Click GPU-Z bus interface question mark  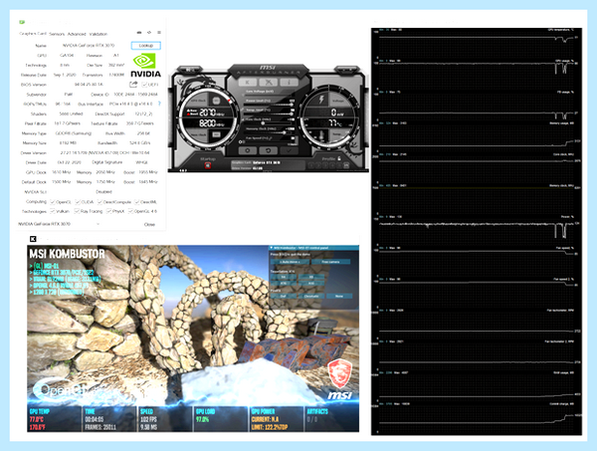(159, 104)
